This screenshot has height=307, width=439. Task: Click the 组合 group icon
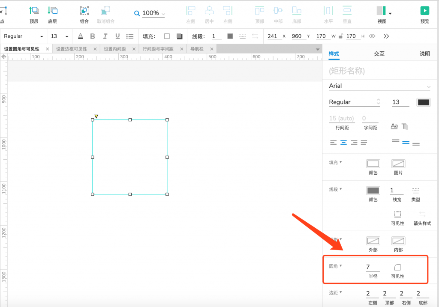(84, 11)
